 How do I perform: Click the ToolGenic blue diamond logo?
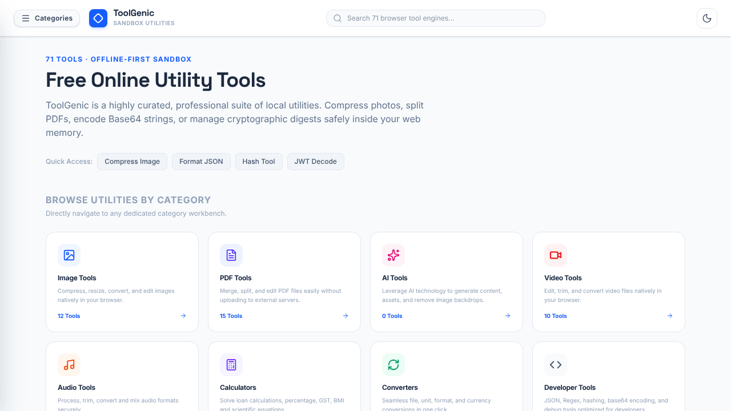98,18
